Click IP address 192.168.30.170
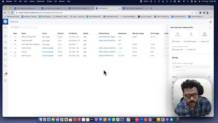This screenshot has height=123, width=218. tap(74, 41)
